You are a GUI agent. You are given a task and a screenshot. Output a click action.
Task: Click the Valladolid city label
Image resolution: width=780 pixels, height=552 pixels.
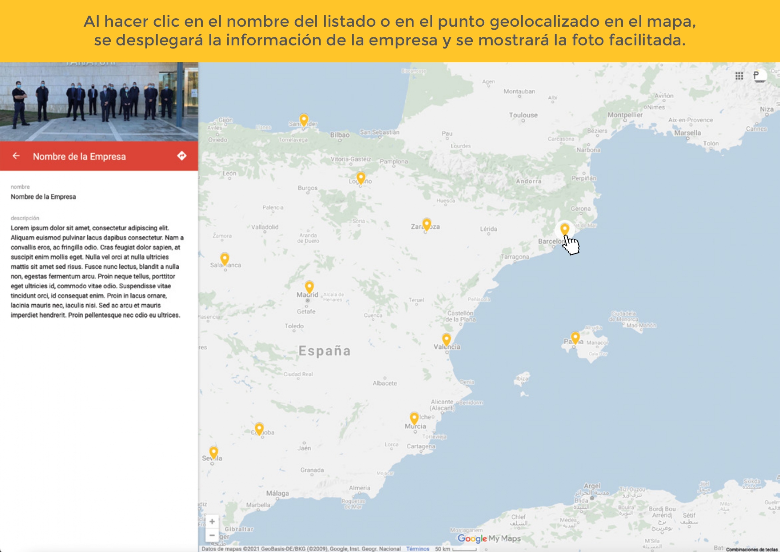pos(265,227)
